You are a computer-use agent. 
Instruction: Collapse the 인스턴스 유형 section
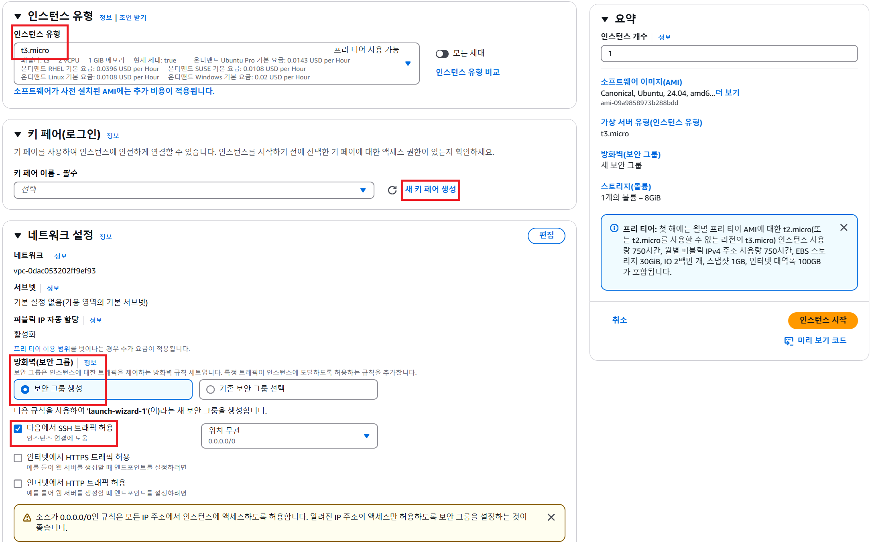tap(18, 16)
